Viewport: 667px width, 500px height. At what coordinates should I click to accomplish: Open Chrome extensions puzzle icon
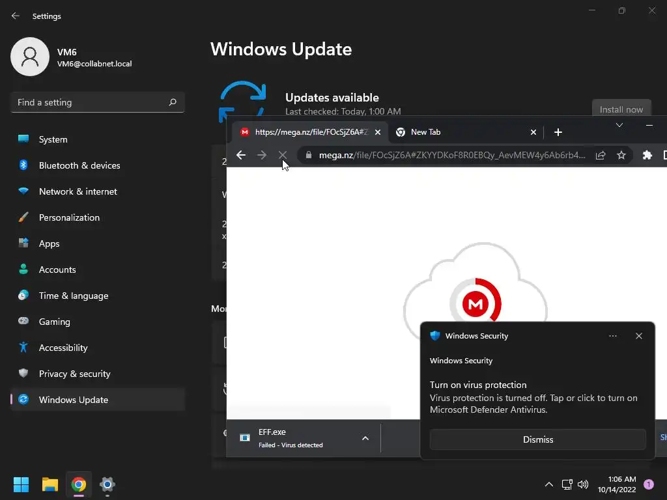click(647, 155)
